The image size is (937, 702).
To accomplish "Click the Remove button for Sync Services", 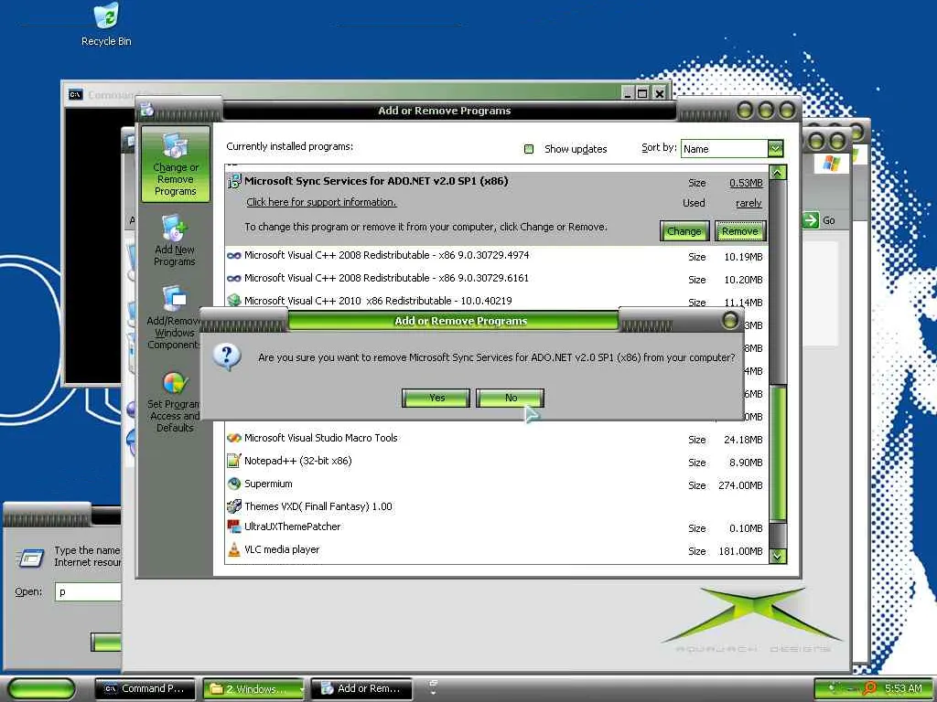I will coord(739,231).
